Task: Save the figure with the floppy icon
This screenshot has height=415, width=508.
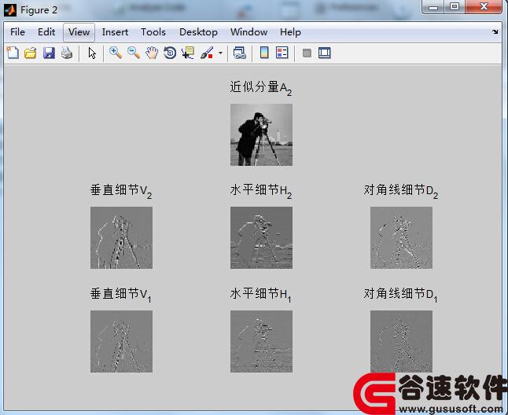Action: [x=49, y=53]
